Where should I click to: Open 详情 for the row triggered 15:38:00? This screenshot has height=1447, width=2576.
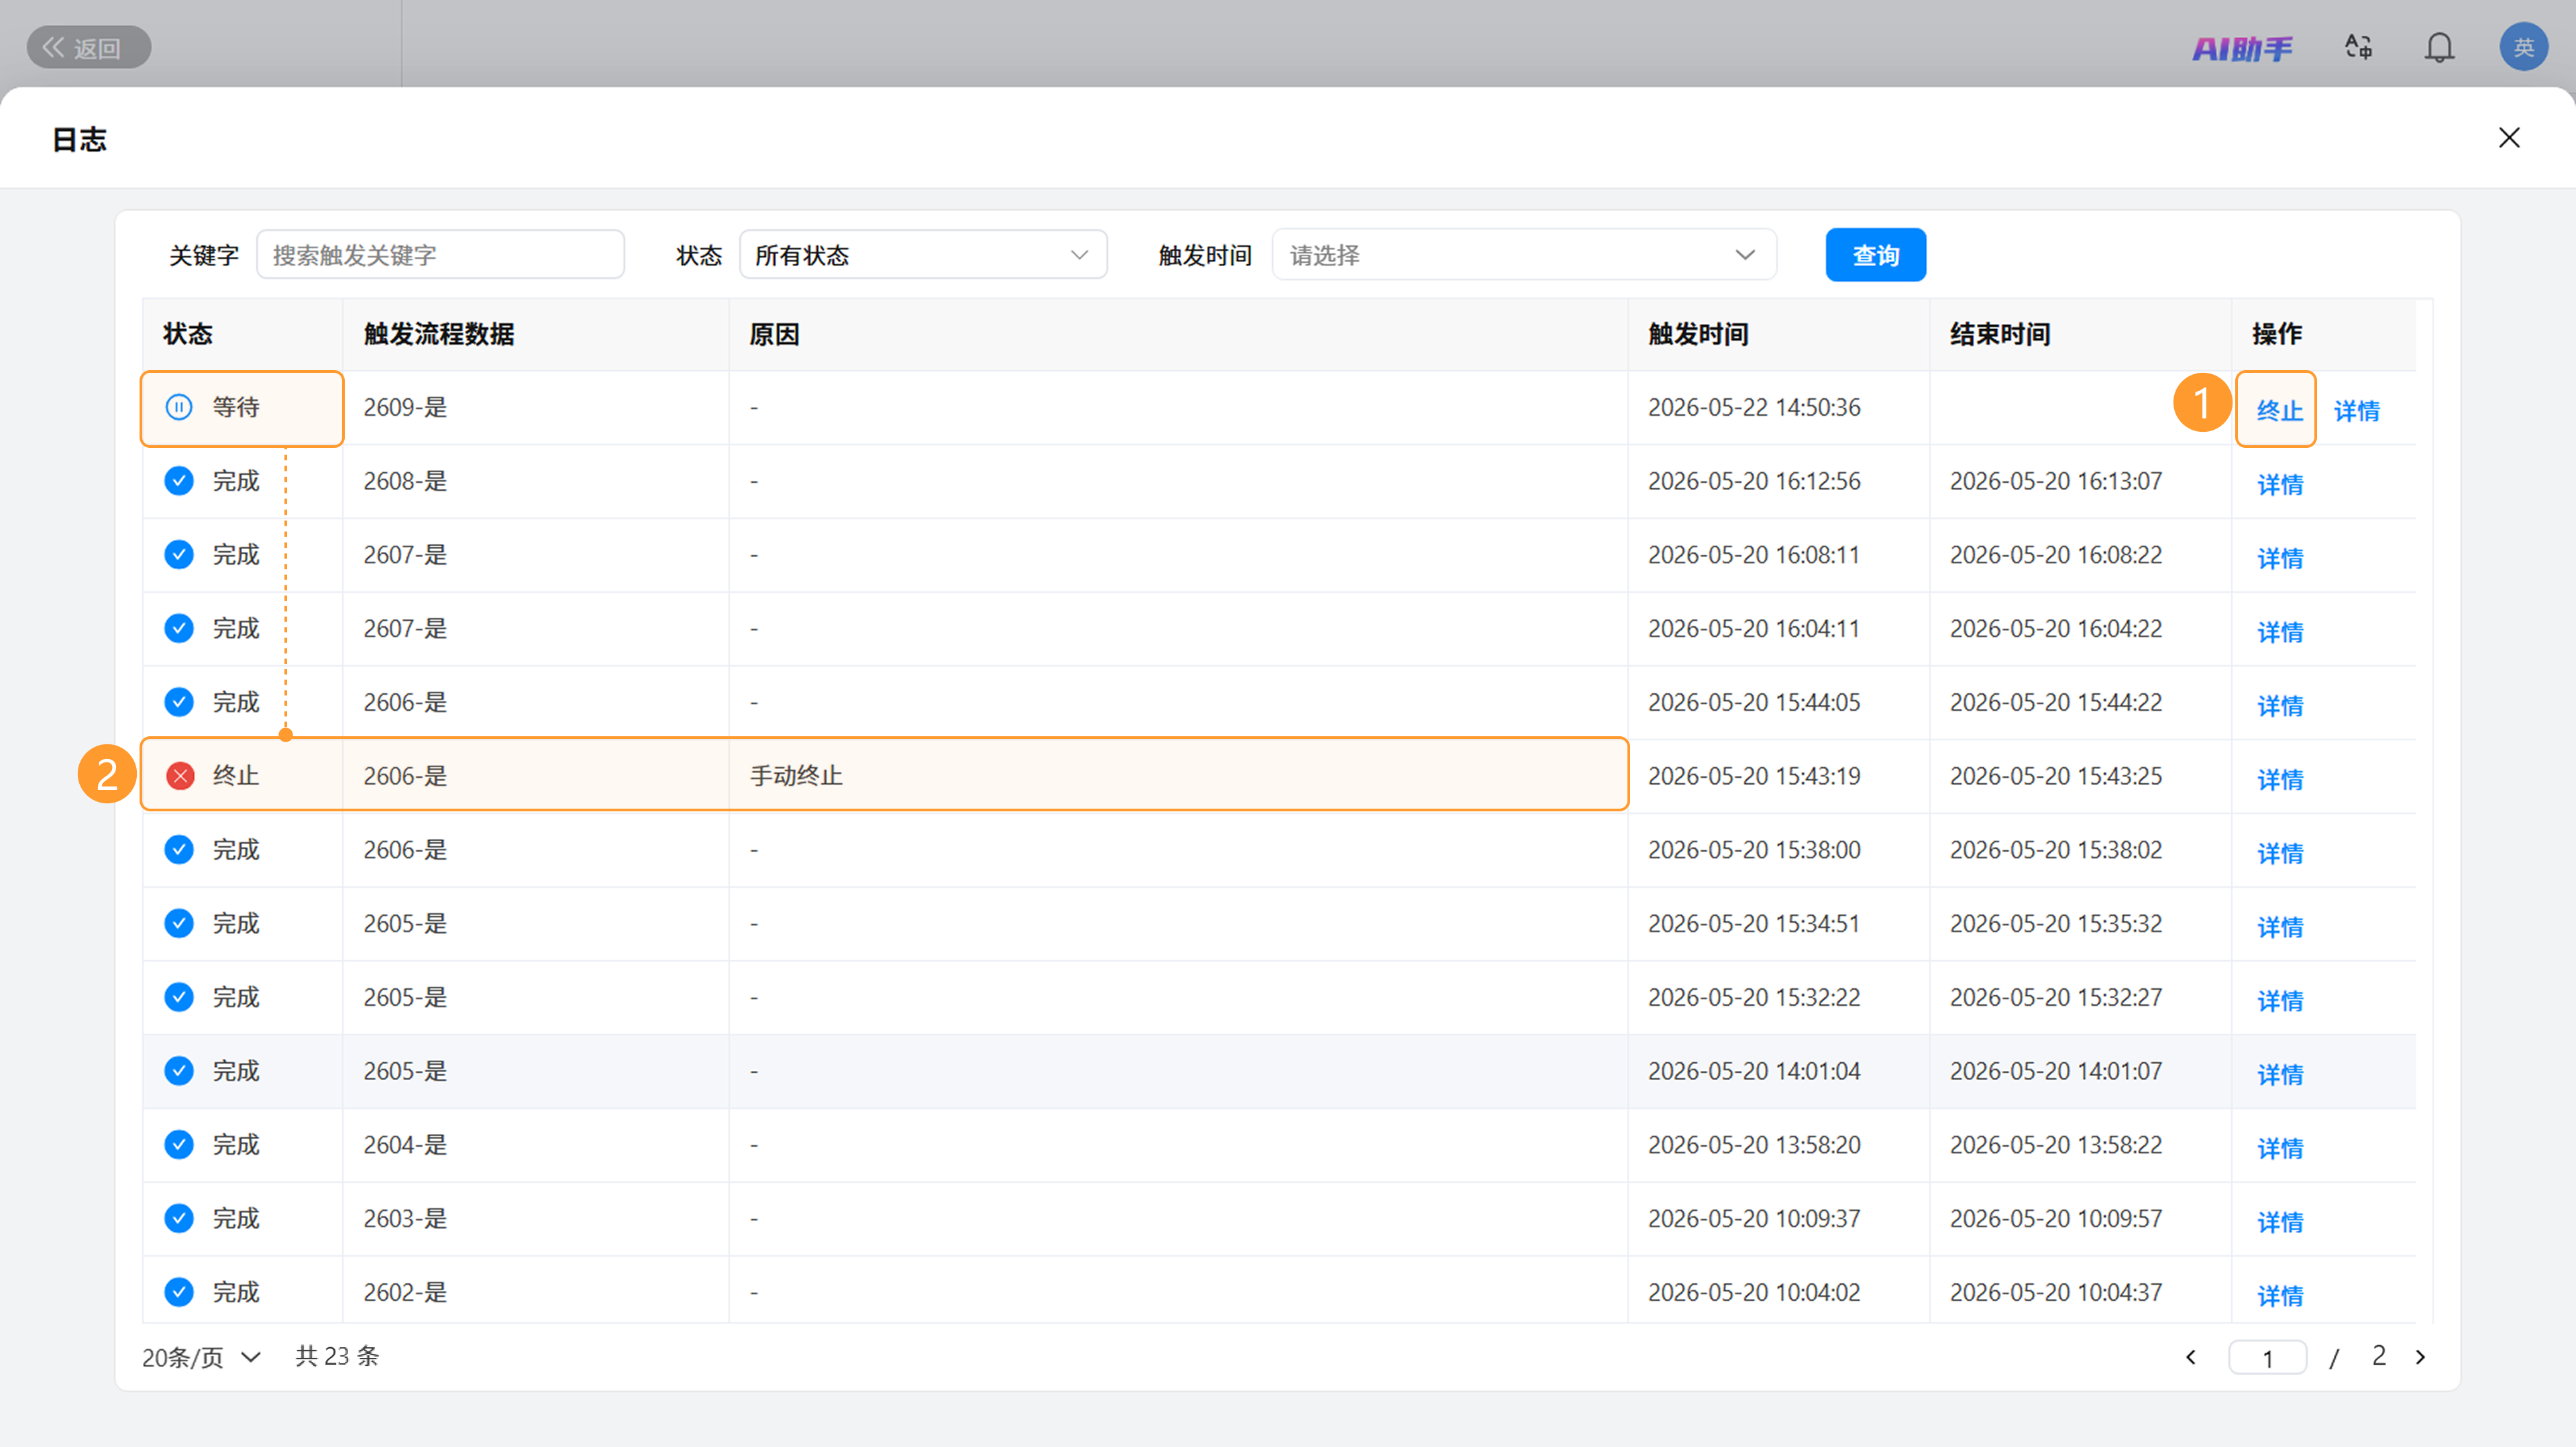click(x=2279, y=852)
